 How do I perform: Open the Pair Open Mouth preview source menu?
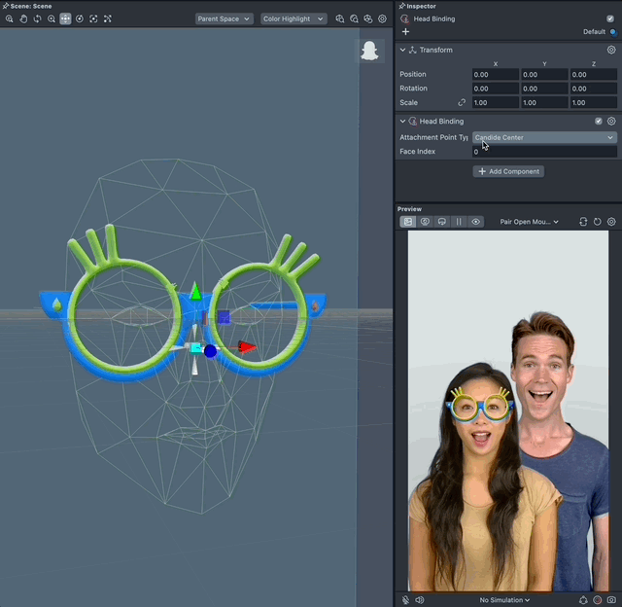click(x=529, y=222)
